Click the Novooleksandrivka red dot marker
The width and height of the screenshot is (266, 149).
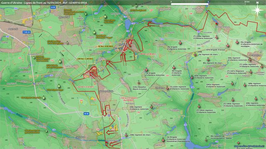point(217,24)
